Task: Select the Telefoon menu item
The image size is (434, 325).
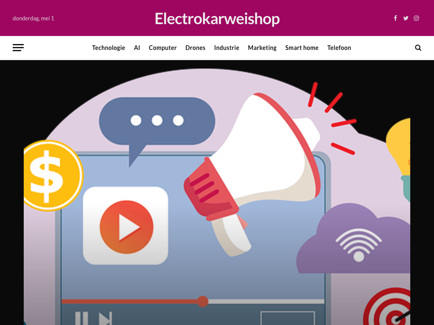Action: click(339, 48)
